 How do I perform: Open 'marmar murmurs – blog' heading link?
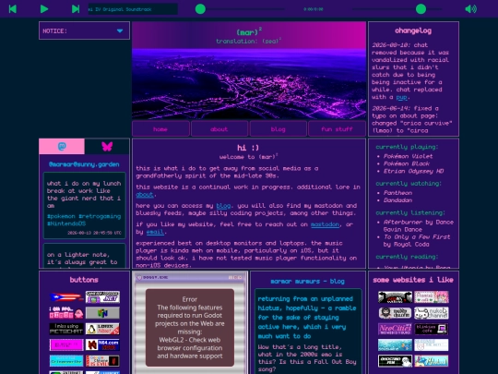[307, 281]
